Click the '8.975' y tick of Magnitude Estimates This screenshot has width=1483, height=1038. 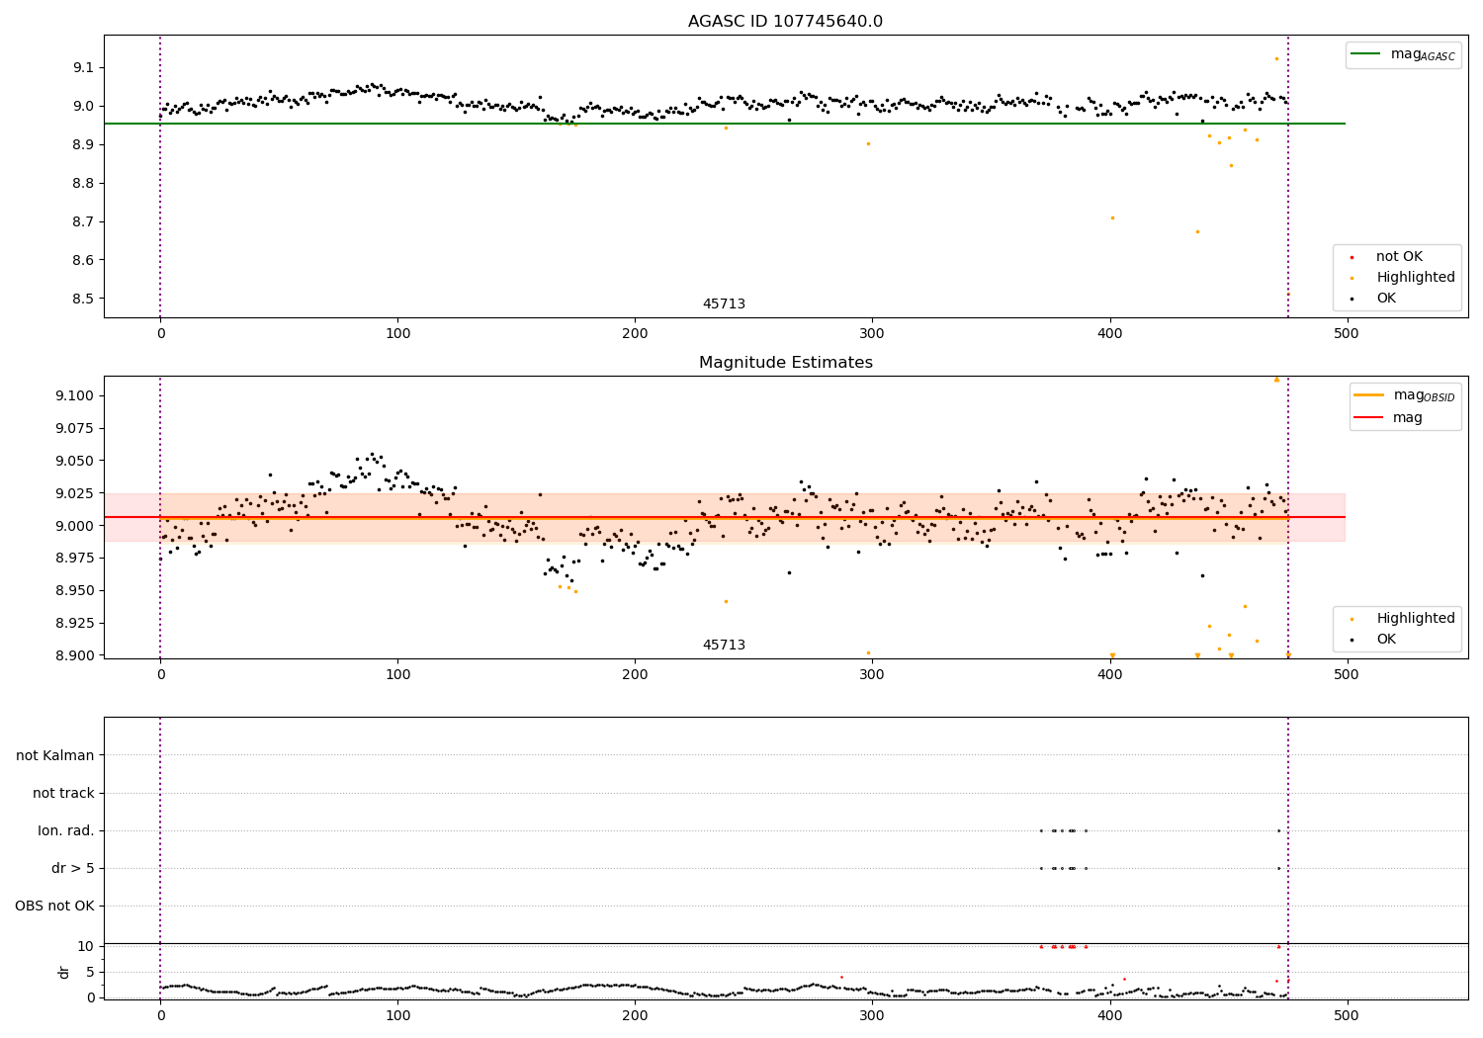(77, 558)
